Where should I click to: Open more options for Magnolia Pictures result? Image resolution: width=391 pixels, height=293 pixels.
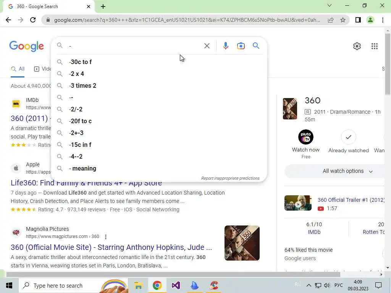[x=106, y=237]
